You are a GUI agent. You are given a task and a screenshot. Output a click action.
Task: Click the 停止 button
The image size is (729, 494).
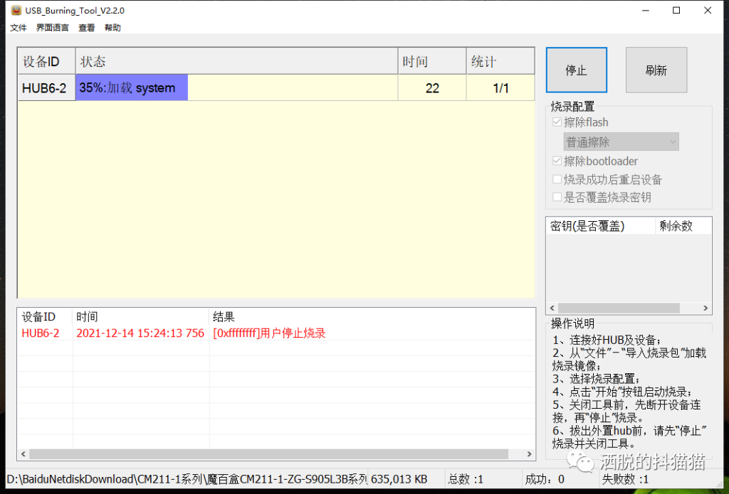coord(576,70)
